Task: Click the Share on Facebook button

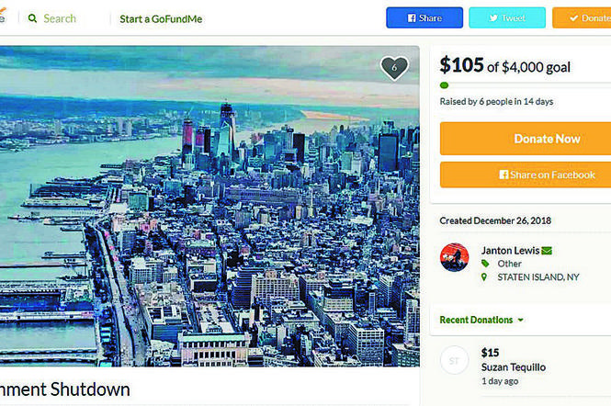Action: pyautogui.click(x=547, y=175)
